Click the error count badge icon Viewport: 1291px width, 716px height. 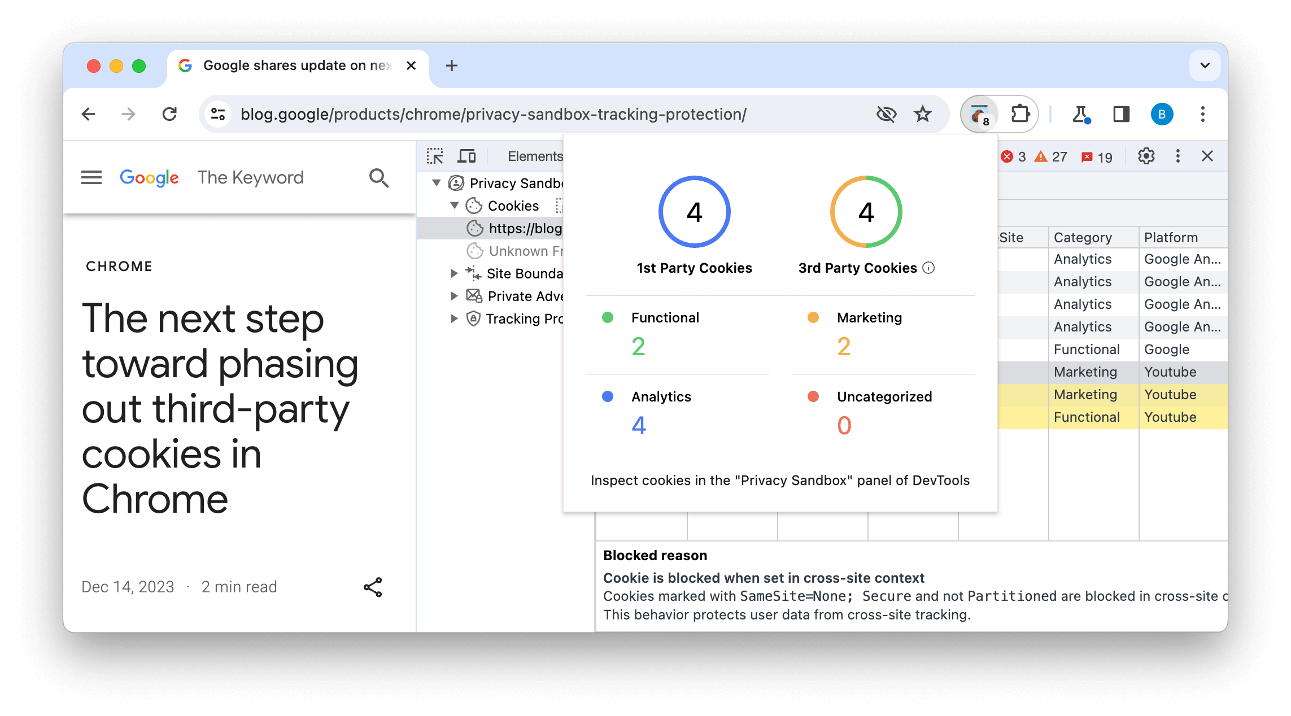1007,156
